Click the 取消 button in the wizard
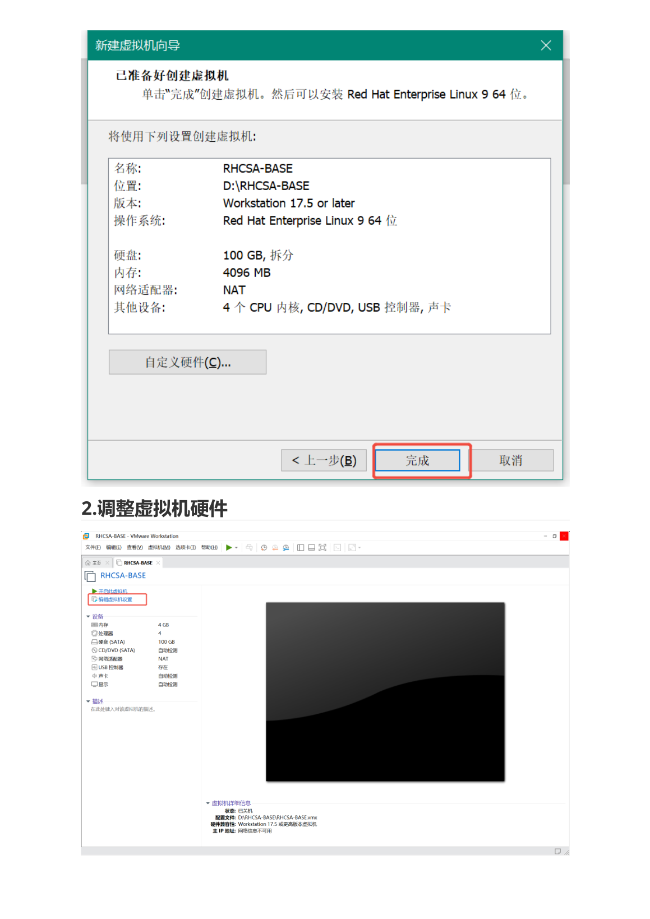 click(510, 460)
